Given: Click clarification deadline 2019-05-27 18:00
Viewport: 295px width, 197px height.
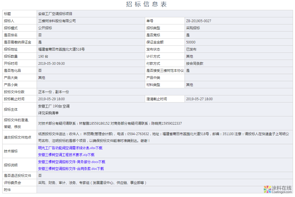Looking at the screenshot, I should coord(200,98).
